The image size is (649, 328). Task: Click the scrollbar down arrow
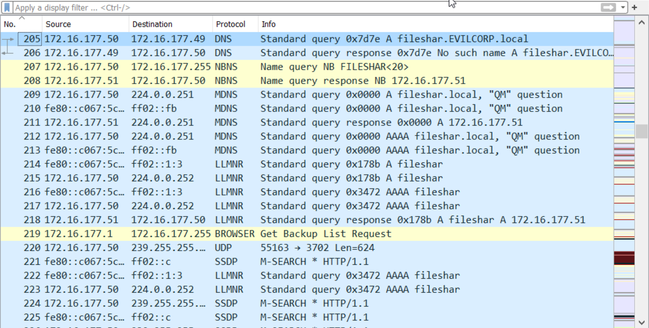pyautogui.click(x=641, y=322)
